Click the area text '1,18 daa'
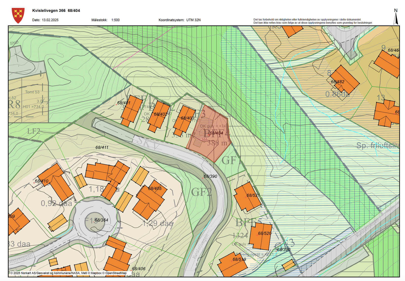The image size is (405, 281). tap(104, 189)
